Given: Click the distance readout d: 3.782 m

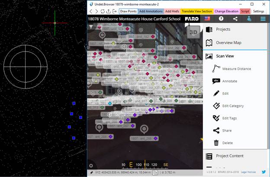Looking at the screenshot, I should click(x=168, y=172).
